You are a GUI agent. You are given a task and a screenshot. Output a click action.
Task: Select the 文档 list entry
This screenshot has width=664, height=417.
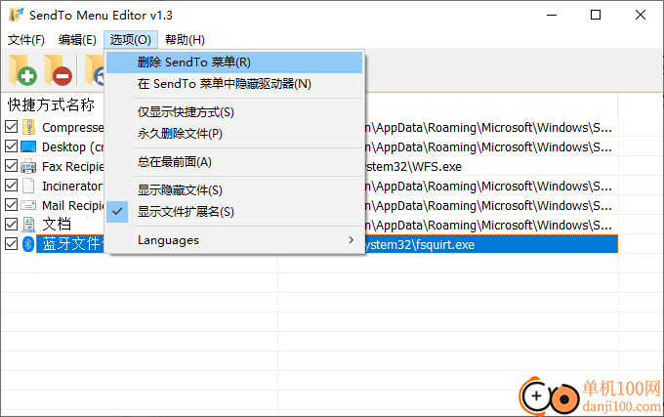coord(57,225)
